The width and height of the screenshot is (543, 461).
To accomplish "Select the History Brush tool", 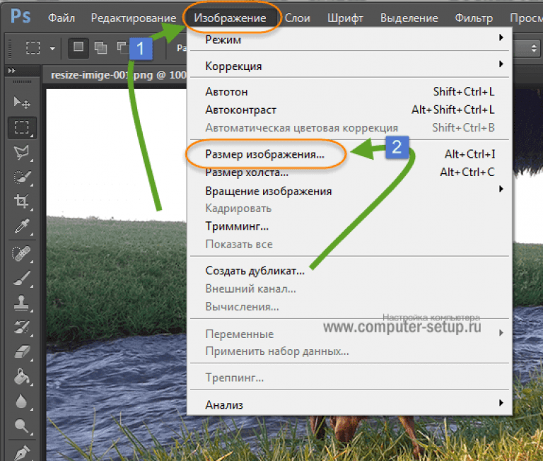I will [22, 327].
